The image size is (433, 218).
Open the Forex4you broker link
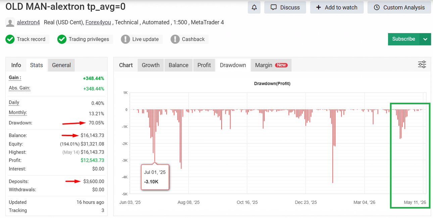pos(99,22)
